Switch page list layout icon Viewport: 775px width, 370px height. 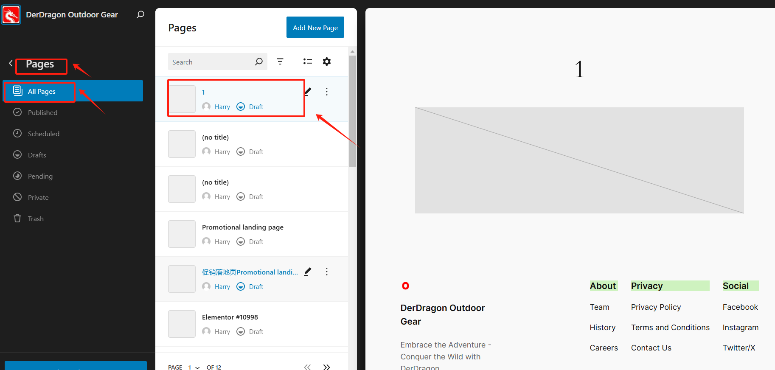coord(308,62)
